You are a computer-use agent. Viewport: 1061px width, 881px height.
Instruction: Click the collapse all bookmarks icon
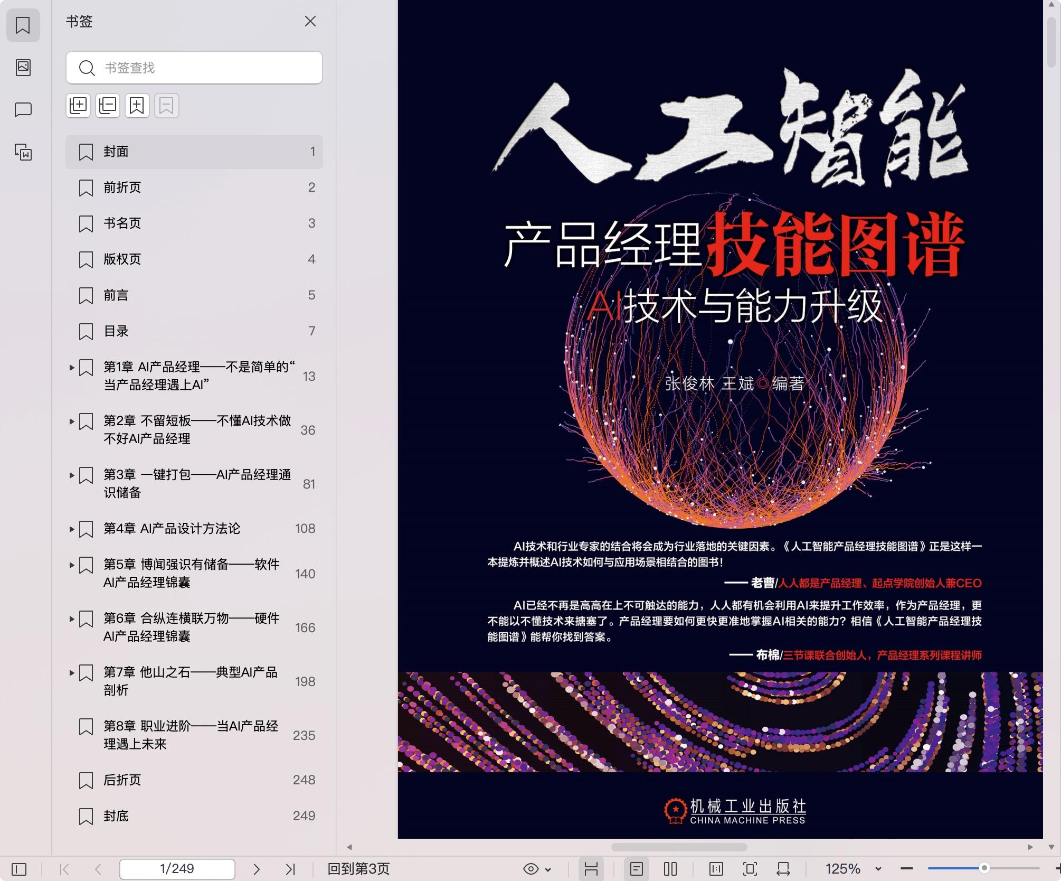[108, 106]
